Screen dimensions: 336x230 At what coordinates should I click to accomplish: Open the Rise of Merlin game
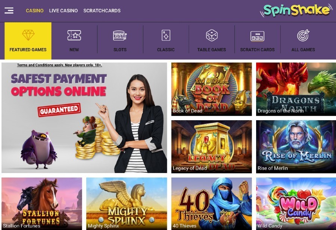pyautogui.click(x=296, y=147)
